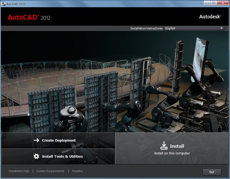Click Install on this computer
230x179 pixels.
(x=172, y=148)
